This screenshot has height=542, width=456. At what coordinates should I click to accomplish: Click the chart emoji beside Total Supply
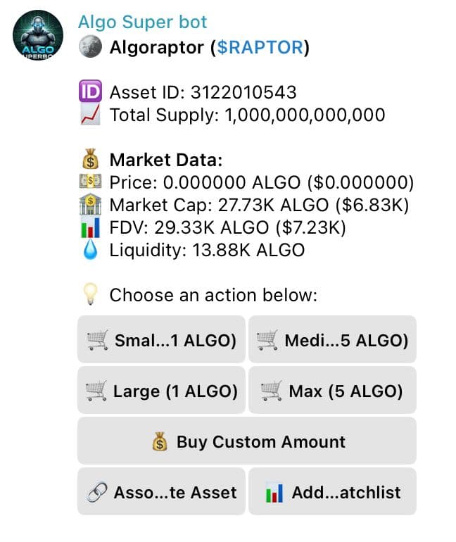(x=89, y=115)
